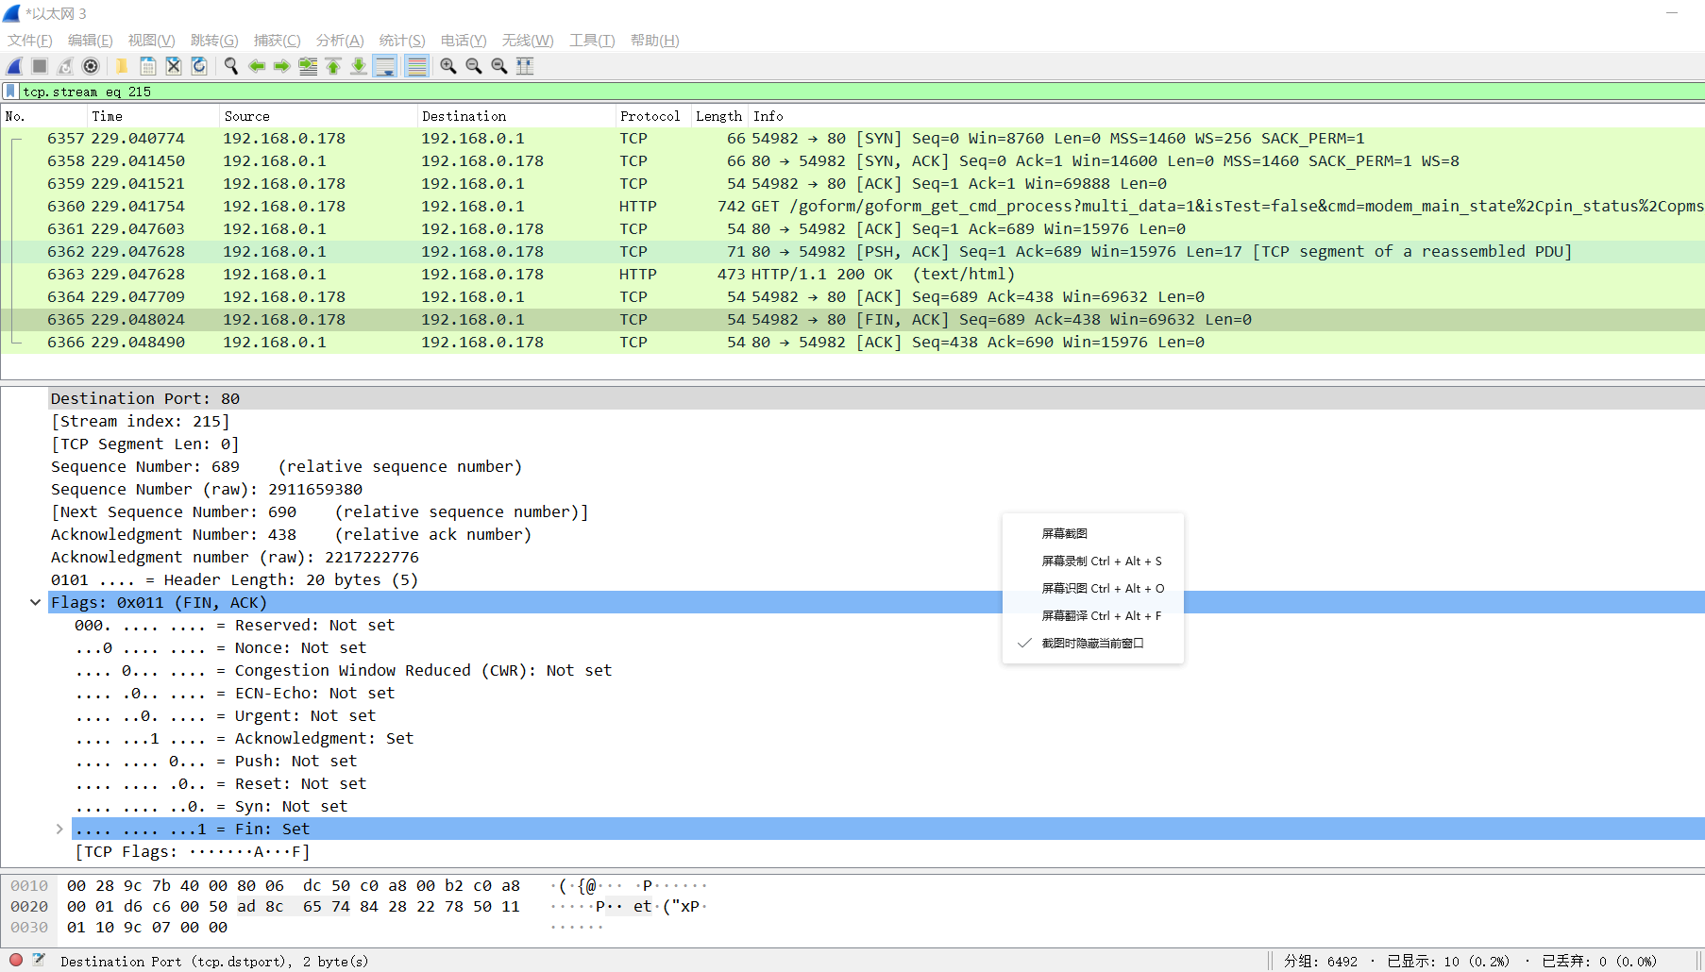Reload the capture file
Image resolution: width=1705 pixels, height=972 pixels.
199,66
